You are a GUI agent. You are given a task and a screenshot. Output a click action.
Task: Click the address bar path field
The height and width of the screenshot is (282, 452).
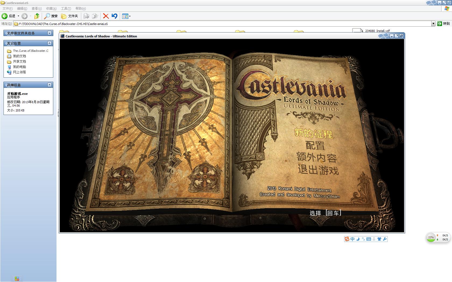click(x=222, y=24)
